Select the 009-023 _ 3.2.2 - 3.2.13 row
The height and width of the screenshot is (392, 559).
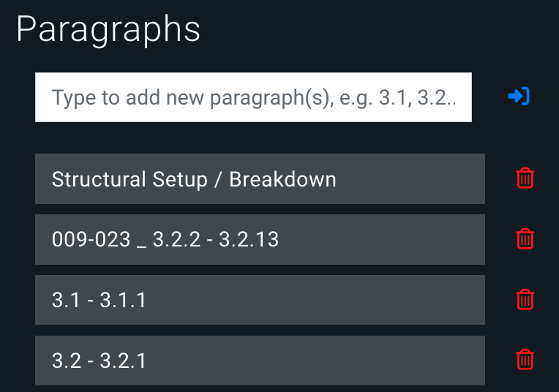tap(260, 239)
